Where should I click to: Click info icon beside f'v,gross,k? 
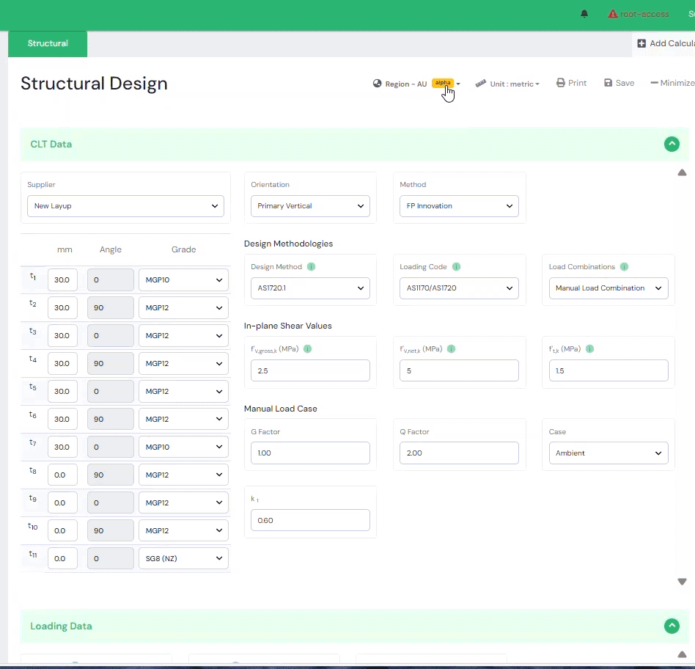[x=307, y=349]
